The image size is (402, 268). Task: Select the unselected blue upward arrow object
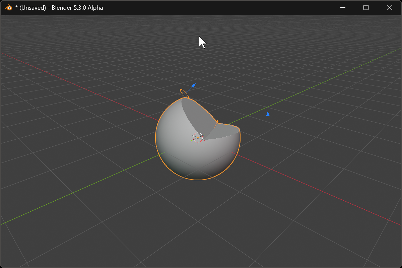pyautogui.click(x=268, y=119)
